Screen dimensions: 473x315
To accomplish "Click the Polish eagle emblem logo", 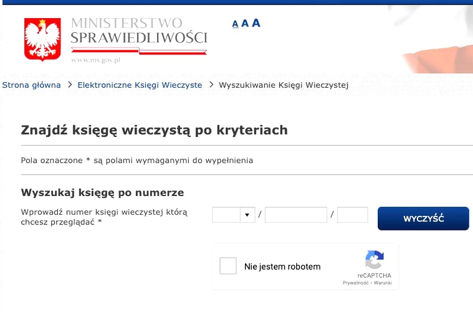I will tap(43, 39).
